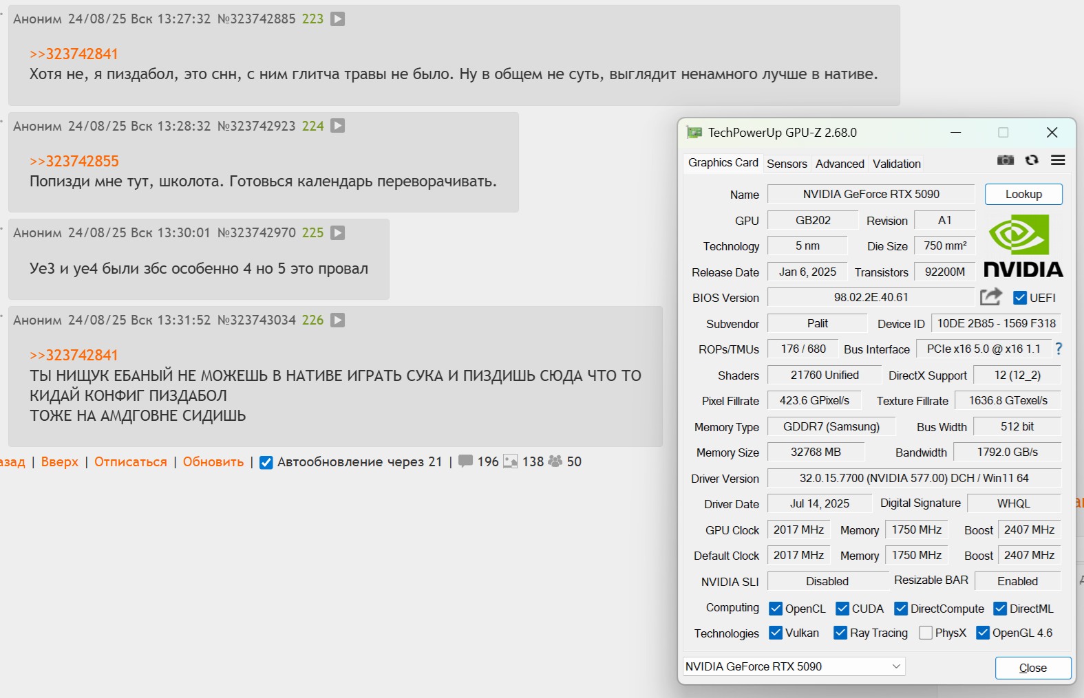Click the Device ID field 10DE 2B85
The width and height of the screenshot is (1084, 698).
[x=996, y=323]
